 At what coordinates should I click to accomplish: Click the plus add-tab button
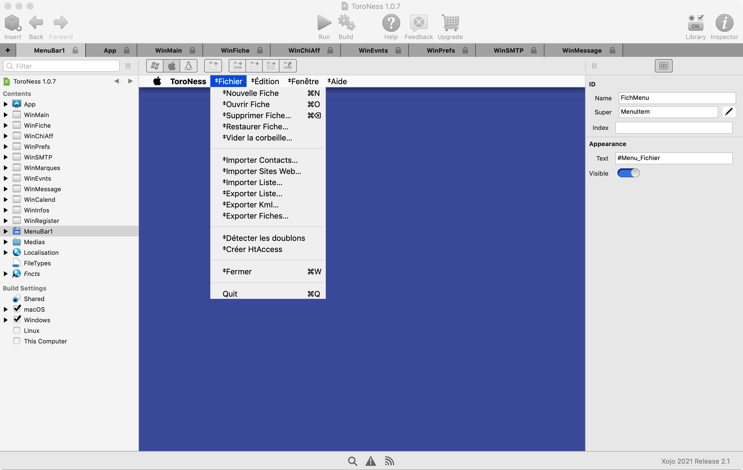8,50
